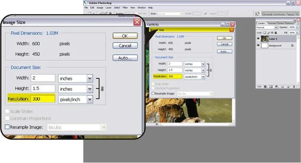Open the Image menu
This screenshot has width=301, height=163.
[x=100, y=8]
